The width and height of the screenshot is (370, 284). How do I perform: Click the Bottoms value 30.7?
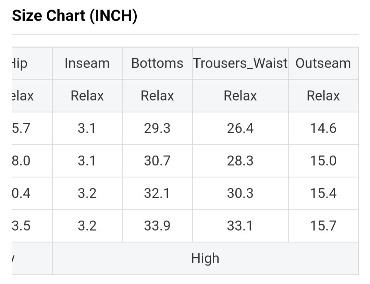point(157,161)
